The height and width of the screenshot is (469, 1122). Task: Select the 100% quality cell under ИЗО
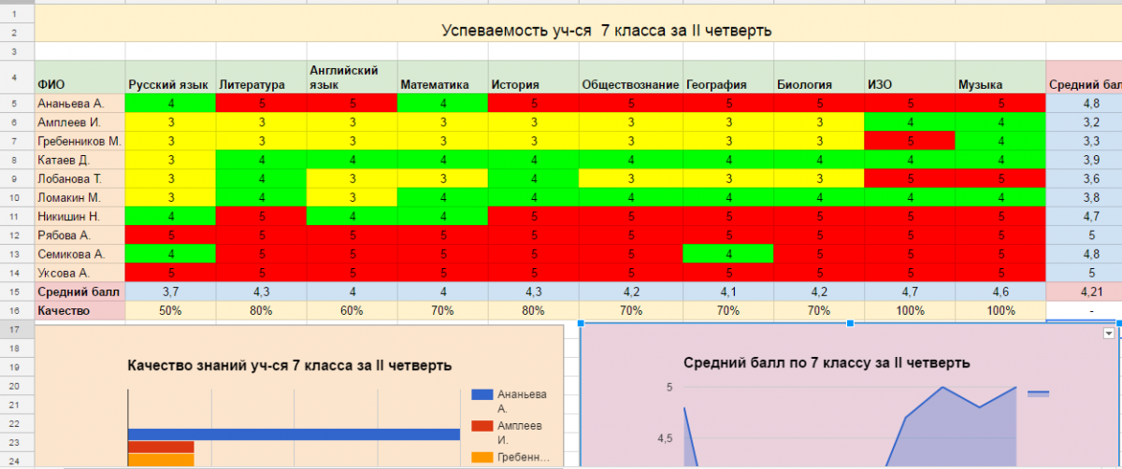coord(909,310)
